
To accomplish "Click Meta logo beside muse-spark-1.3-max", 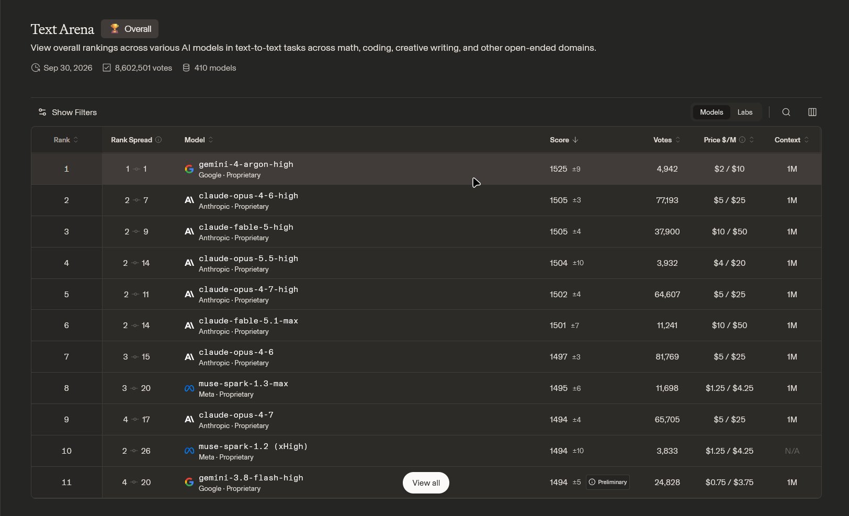I will coord(189,388).
